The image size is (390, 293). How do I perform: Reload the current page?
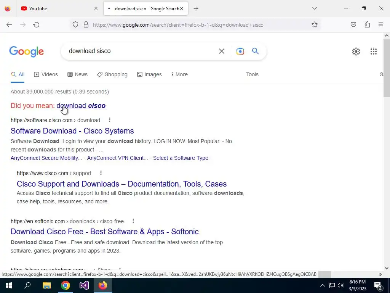tap(36, 25)
